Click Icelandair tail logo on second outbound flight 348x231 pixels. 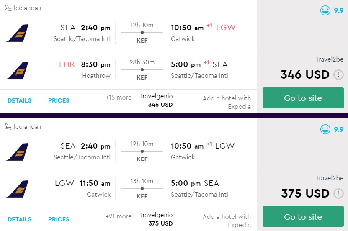[17, 152]
